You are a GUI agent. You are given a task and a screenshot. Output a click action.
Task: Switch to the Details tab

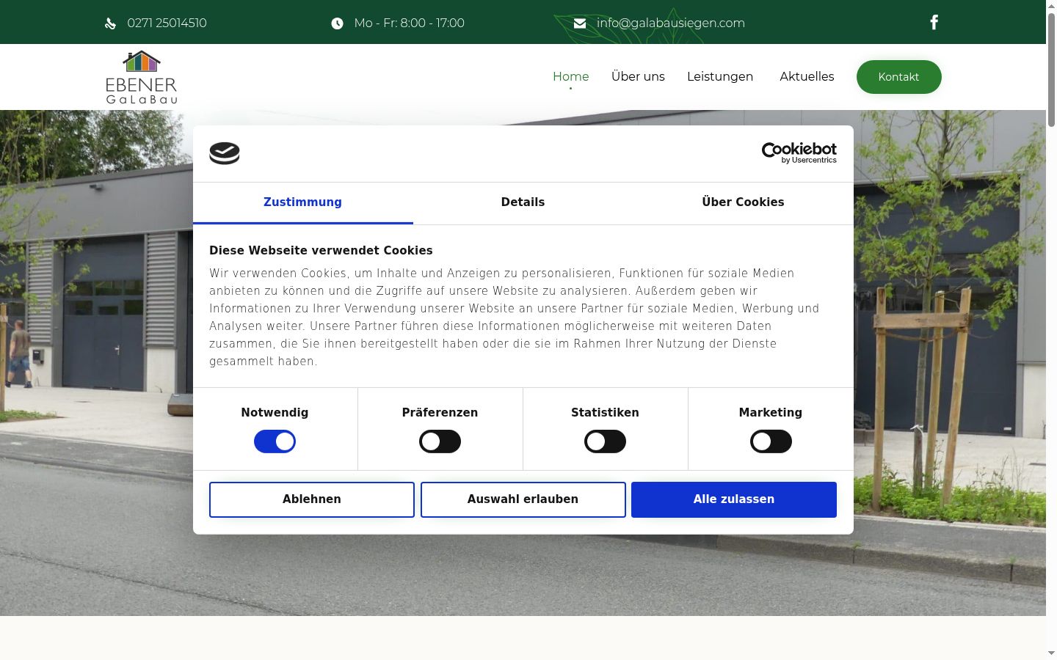(x=523, y=202)
